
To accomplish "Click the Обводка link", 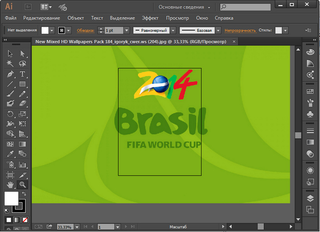I will [85, 30].
